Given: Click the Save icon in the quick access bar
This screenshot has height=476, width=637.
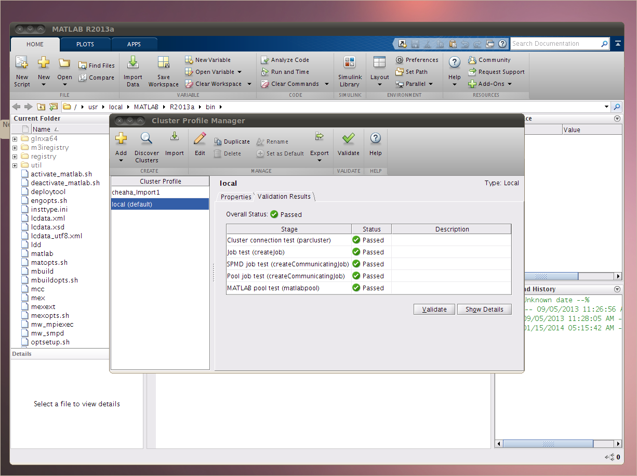Looking at the screenshot, I should pyautogui.click(x=415, y=44).
